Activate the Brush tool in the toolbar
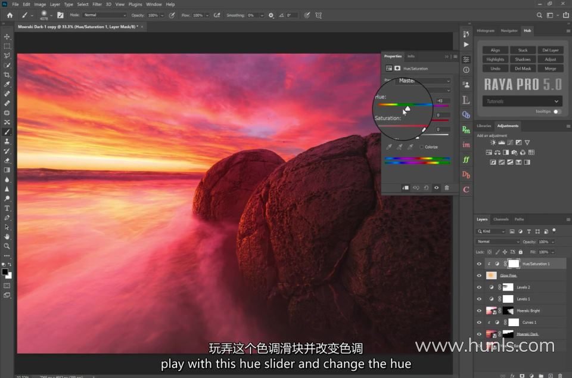The height and width of the screenshot is (378, 572). [x=7, y=132]
